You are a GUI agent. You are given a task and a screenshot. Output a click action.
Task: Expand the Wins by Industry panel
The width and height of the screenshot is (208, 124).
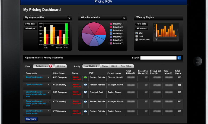pyautogui.click(x=124, y=18)
